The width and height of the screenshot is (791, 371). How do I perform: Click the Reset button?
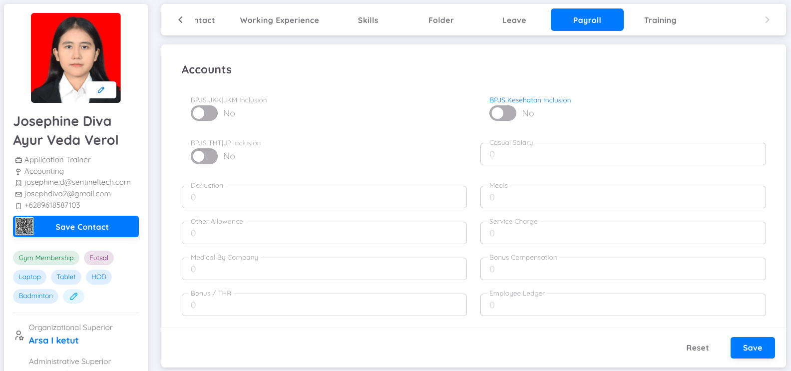(697, 348)
